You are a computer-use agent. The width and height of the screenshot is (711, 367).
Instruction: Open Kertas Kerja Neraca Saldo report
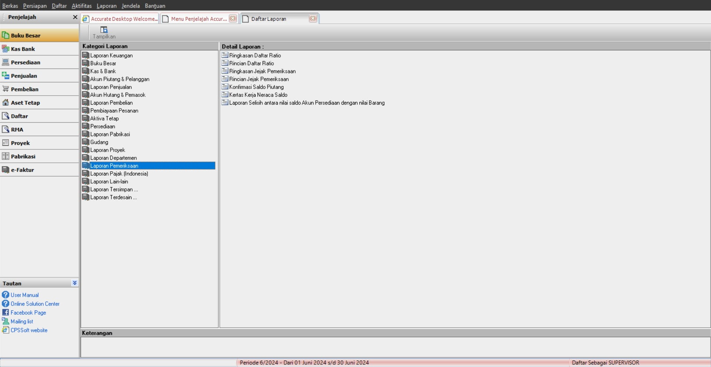(258, 95)
